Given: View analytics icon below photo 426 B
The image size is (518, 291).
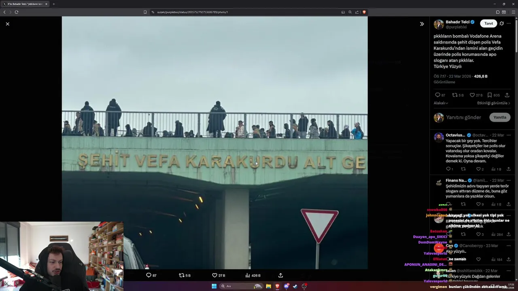Looking at the screenshot, I should pos(248,275).
